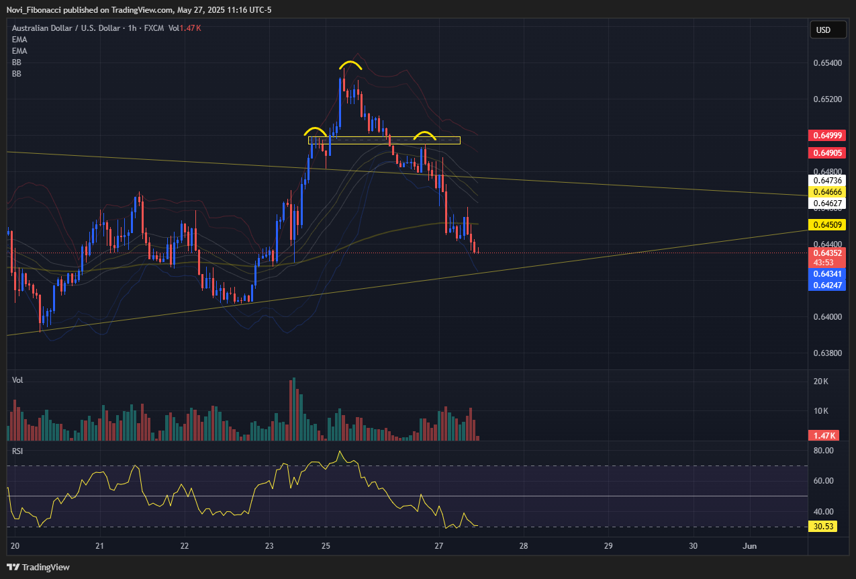Select the yellow neckline rectangle drawing
Image resolution: width=856 pixels, height=579 pixels.
[384, 140]
